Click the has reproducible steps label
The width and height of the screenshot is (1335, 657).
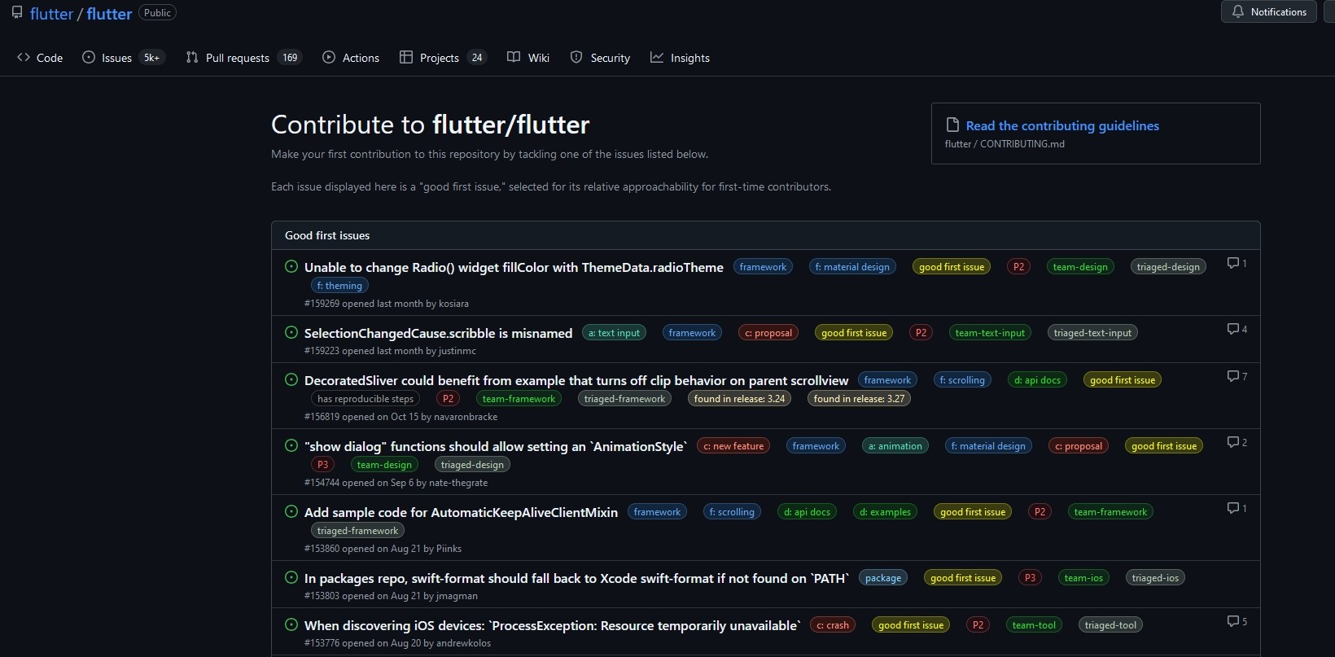point(365,399)
